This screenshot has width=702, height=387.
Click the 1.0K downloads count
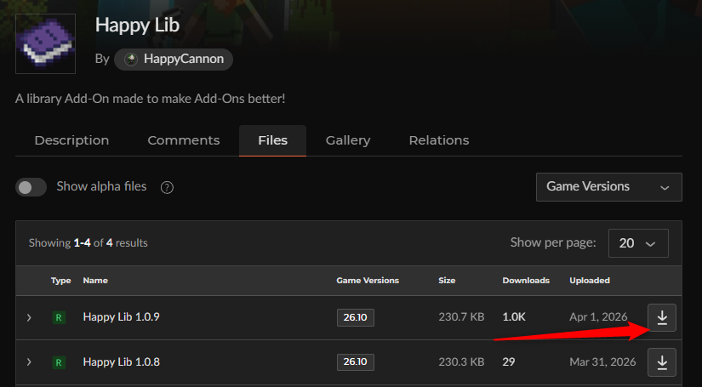tap(514, 317)
